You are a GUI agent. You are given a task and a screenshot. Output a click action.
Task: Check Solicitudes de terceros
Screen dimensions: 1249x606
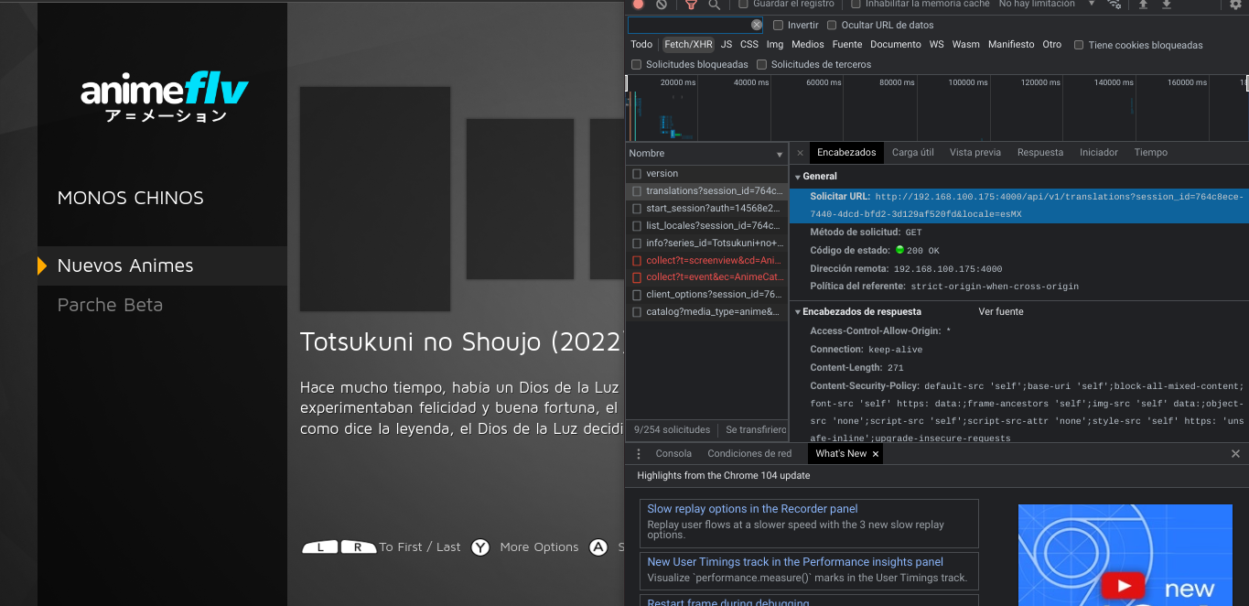click(x=762, y=64)
